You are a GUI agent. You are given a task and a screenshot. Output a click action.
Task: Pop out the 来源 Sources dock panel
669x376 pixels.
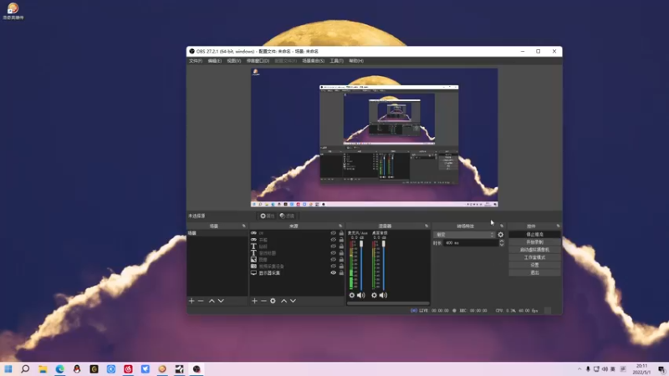[340, 226]
